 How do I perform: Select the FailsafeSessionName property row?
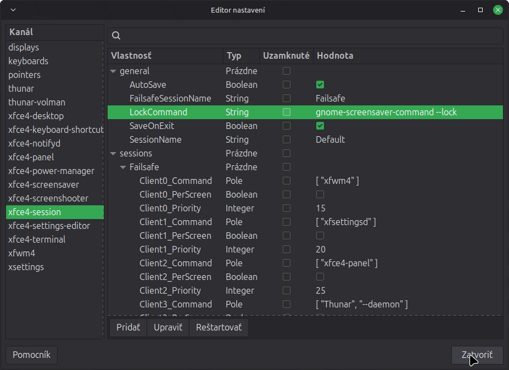(170, 99)
